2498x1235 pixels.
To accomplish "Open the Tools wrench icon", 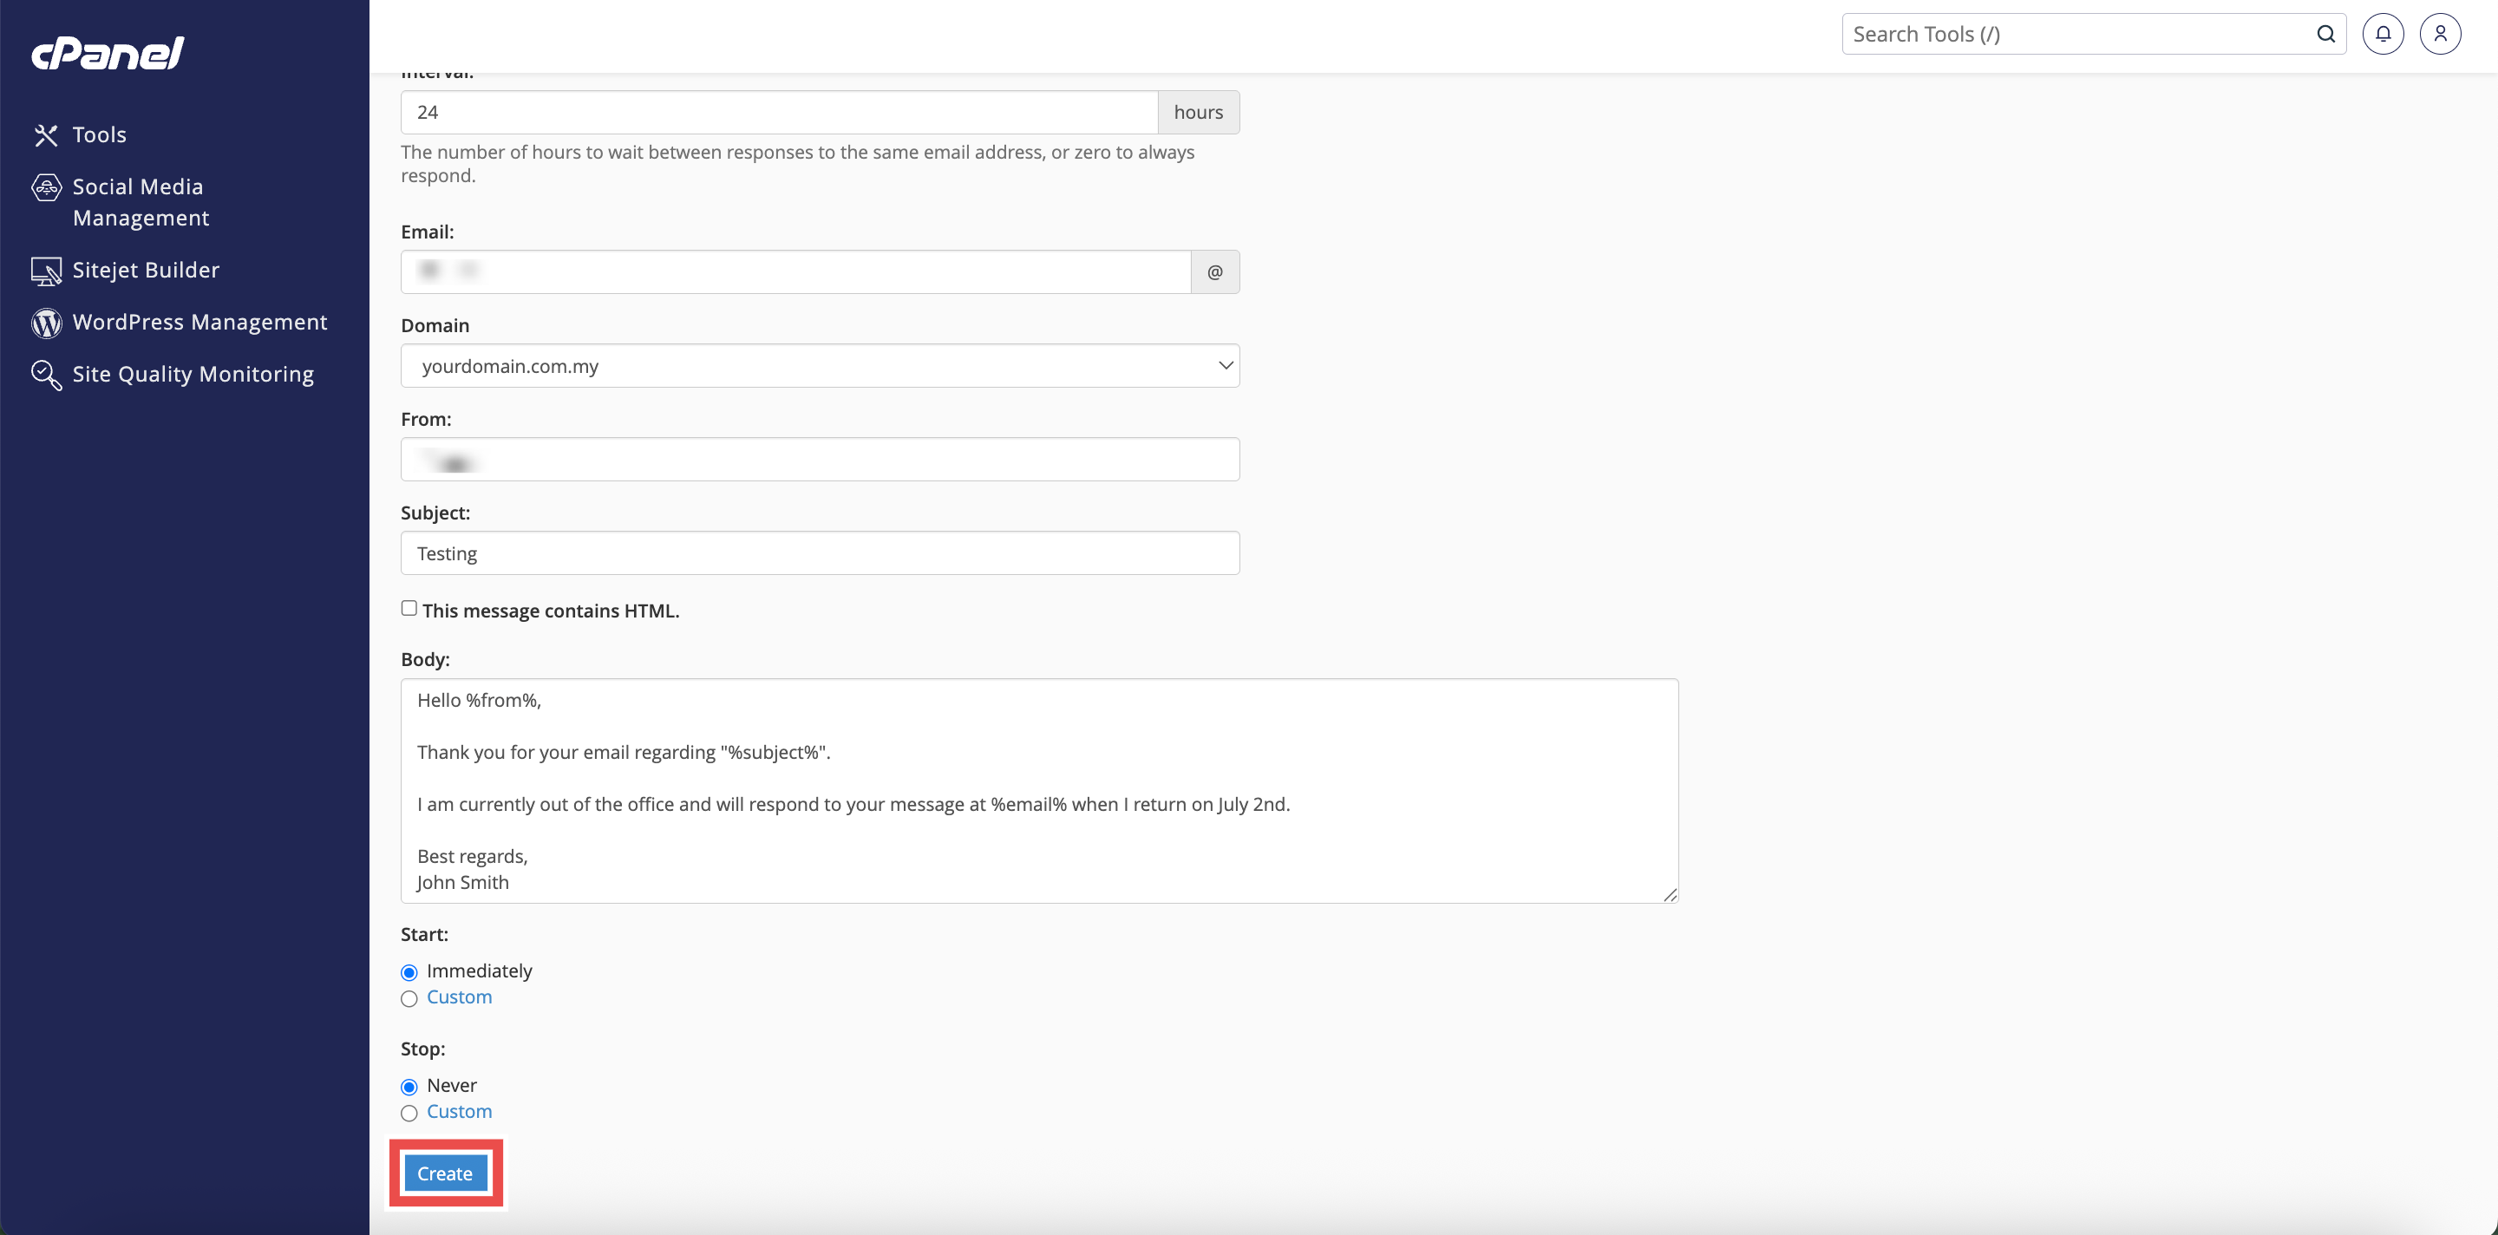I will click(46, 134).
